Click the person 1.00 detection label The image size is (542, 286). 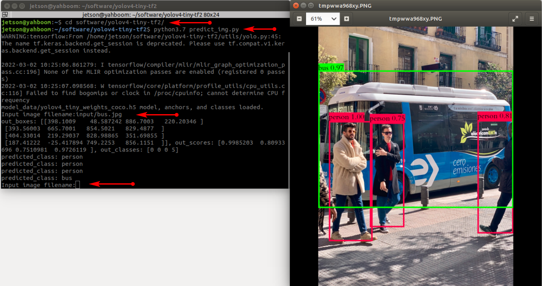(x=347, y=117)
